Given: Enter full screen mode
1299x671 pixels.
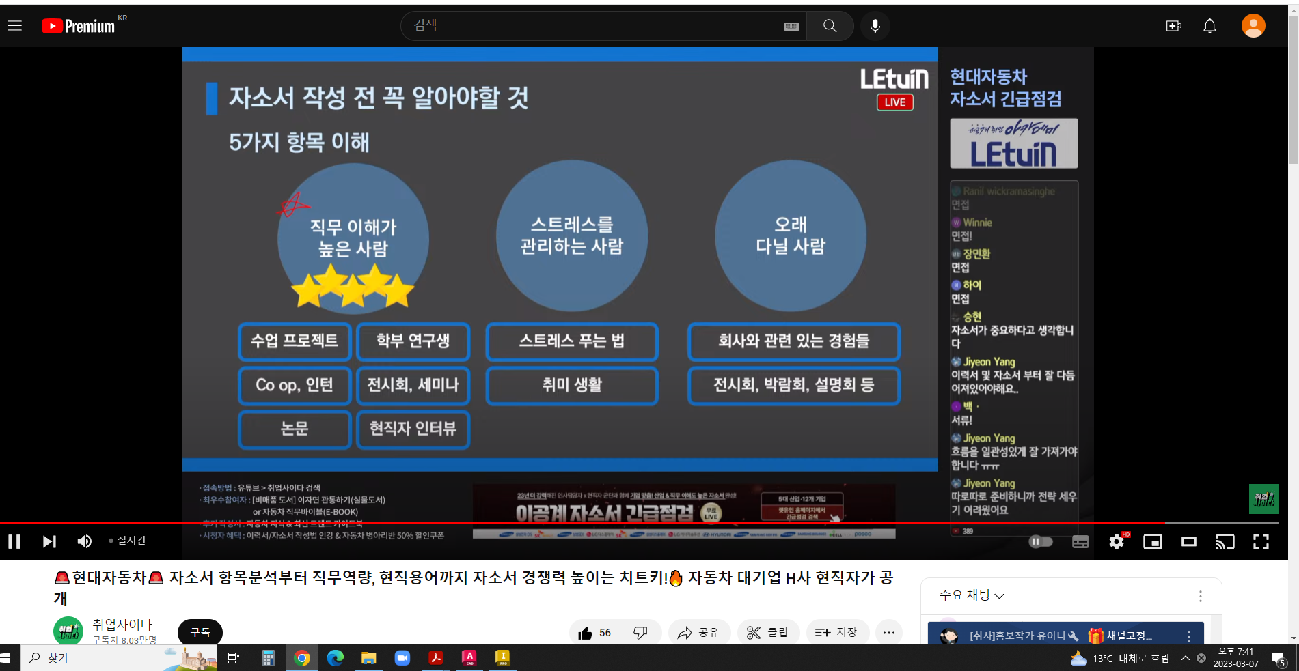Looking at the screenshot, I should click(1261, 541).
